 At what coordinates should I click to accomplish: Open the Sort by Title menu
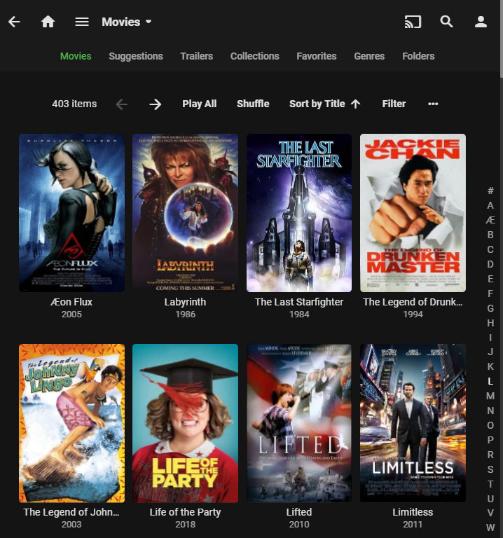click(324, 104)
